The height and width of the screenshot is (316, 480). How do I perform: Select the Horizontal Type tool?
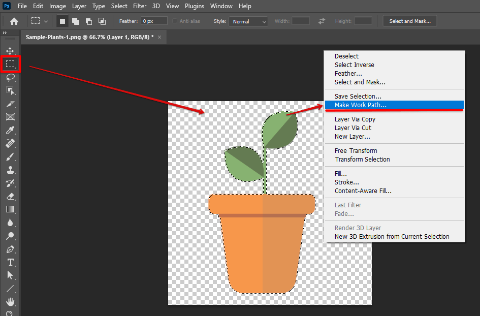11,262
